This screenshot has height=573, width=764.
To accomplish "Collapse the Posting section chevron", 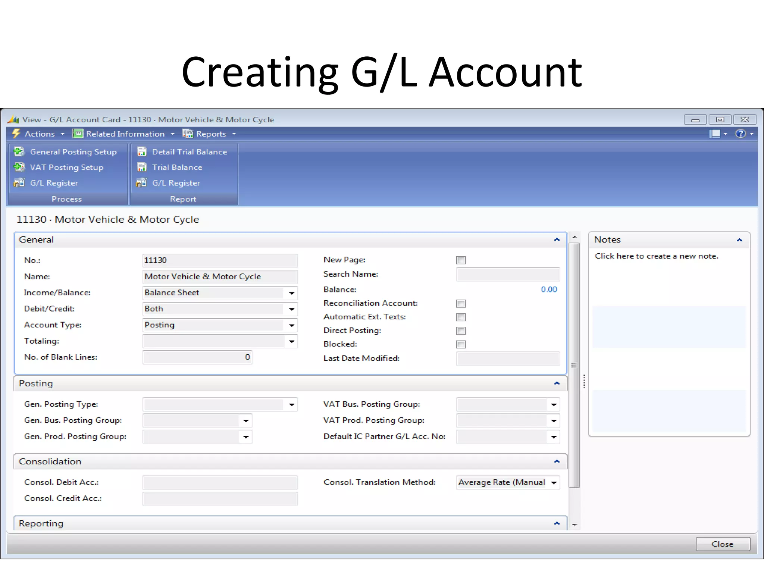I will point(557,383).
